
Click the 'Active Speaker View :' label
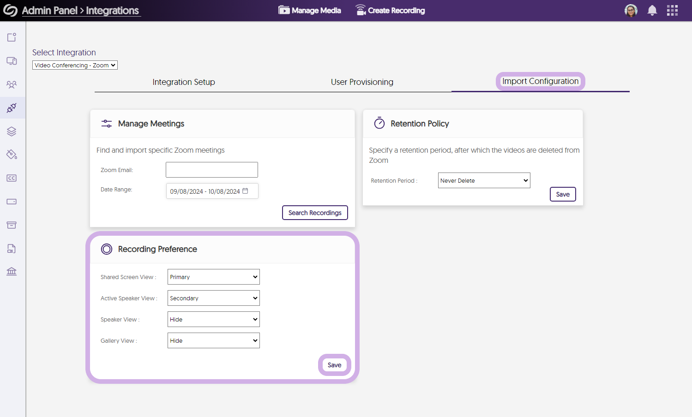click(x=129, y=298)
